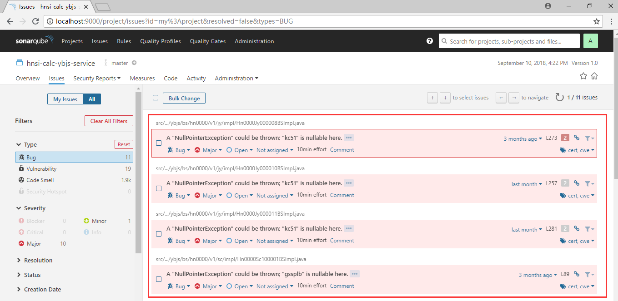Open the filter funnel for L273 issue

tap(589, 138)
